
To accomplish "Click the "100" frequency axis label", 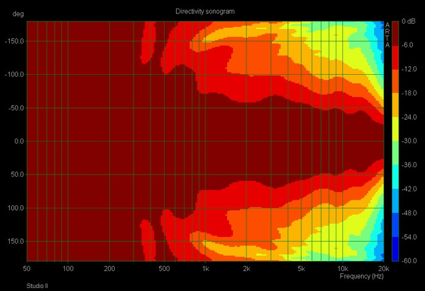I will (68, 269).
